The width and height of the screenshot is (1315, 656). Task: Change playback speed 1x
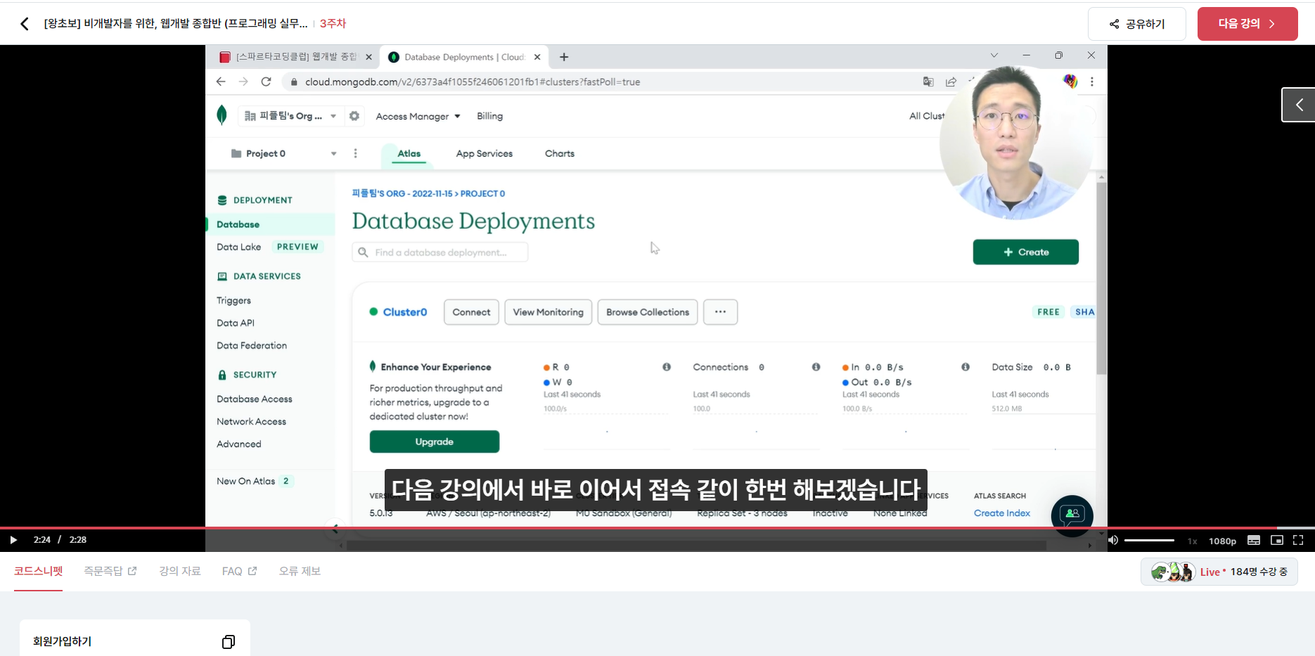tap(1192, 541)
